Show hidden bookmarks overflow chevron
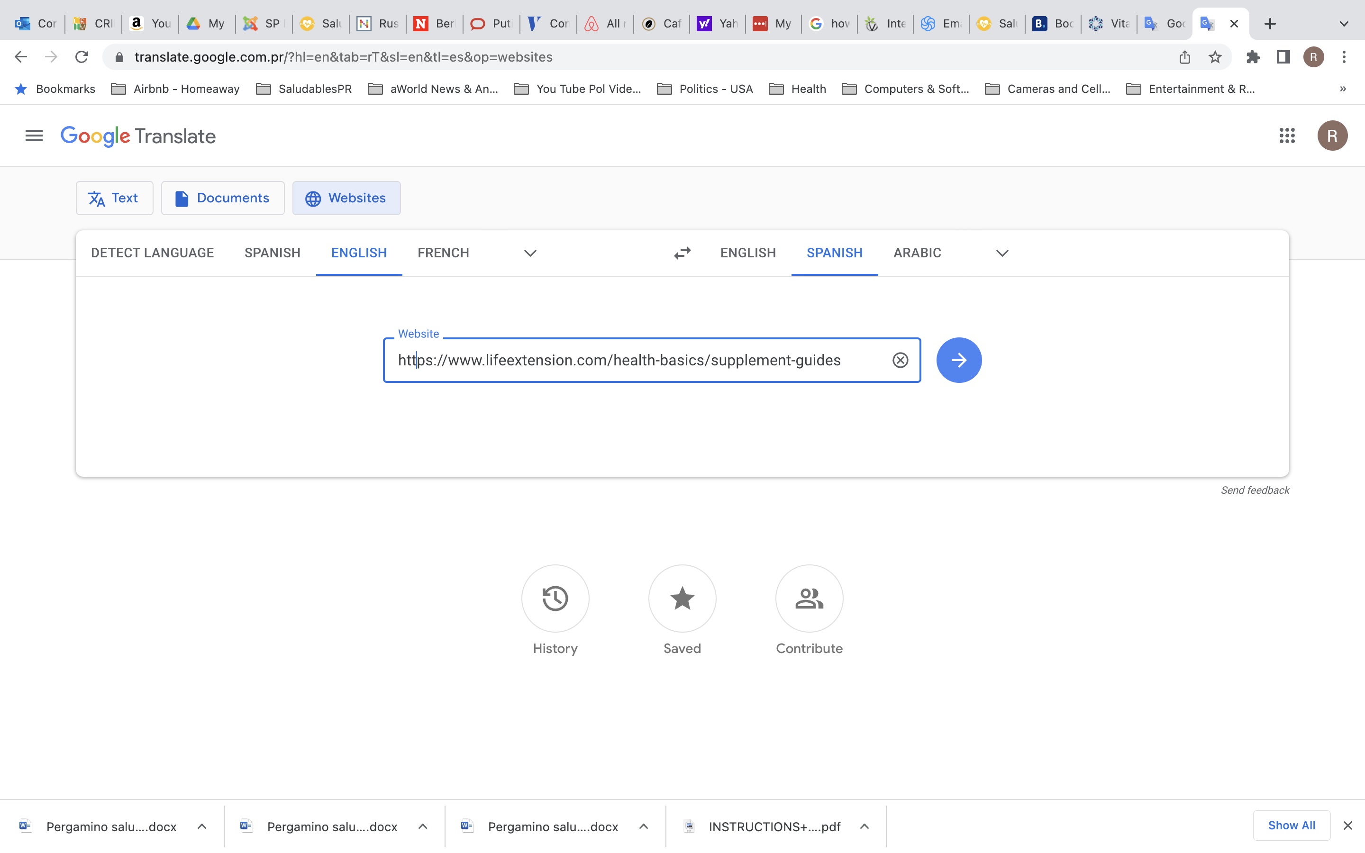This screenshot has width=1365, height=853. coord(1343,89)
